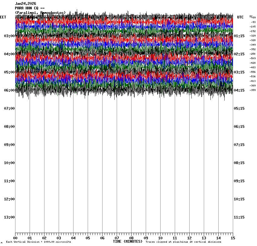The width and height of the screenshot is (257, 246).
Task: Click the traces clipped footnote text
Action: pyautogui.click(x=183, y=242)
